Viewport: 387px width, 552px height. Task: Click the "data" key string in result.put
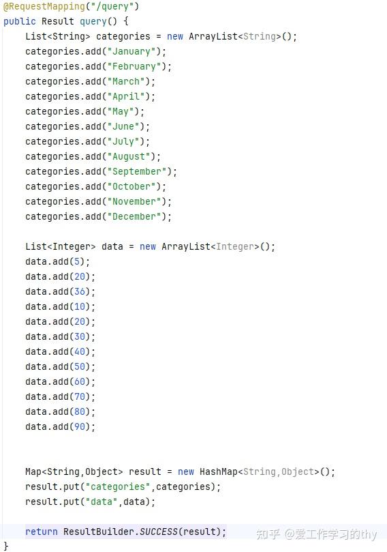(102, 502)
